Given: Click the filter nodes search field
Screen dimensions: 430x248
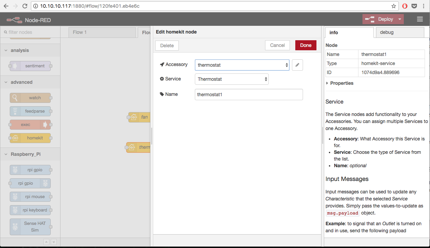Looking at the screenshot, I should [30, 32].
